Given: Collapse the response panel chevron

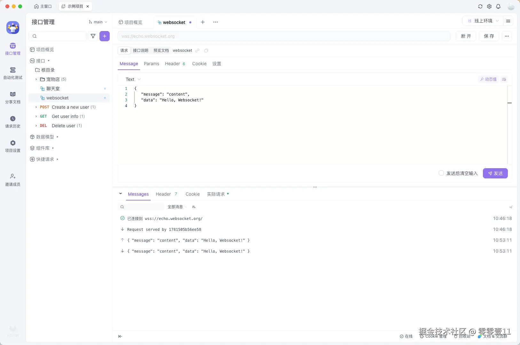Looking at the screenshot, I should click(x=121, y=194).
